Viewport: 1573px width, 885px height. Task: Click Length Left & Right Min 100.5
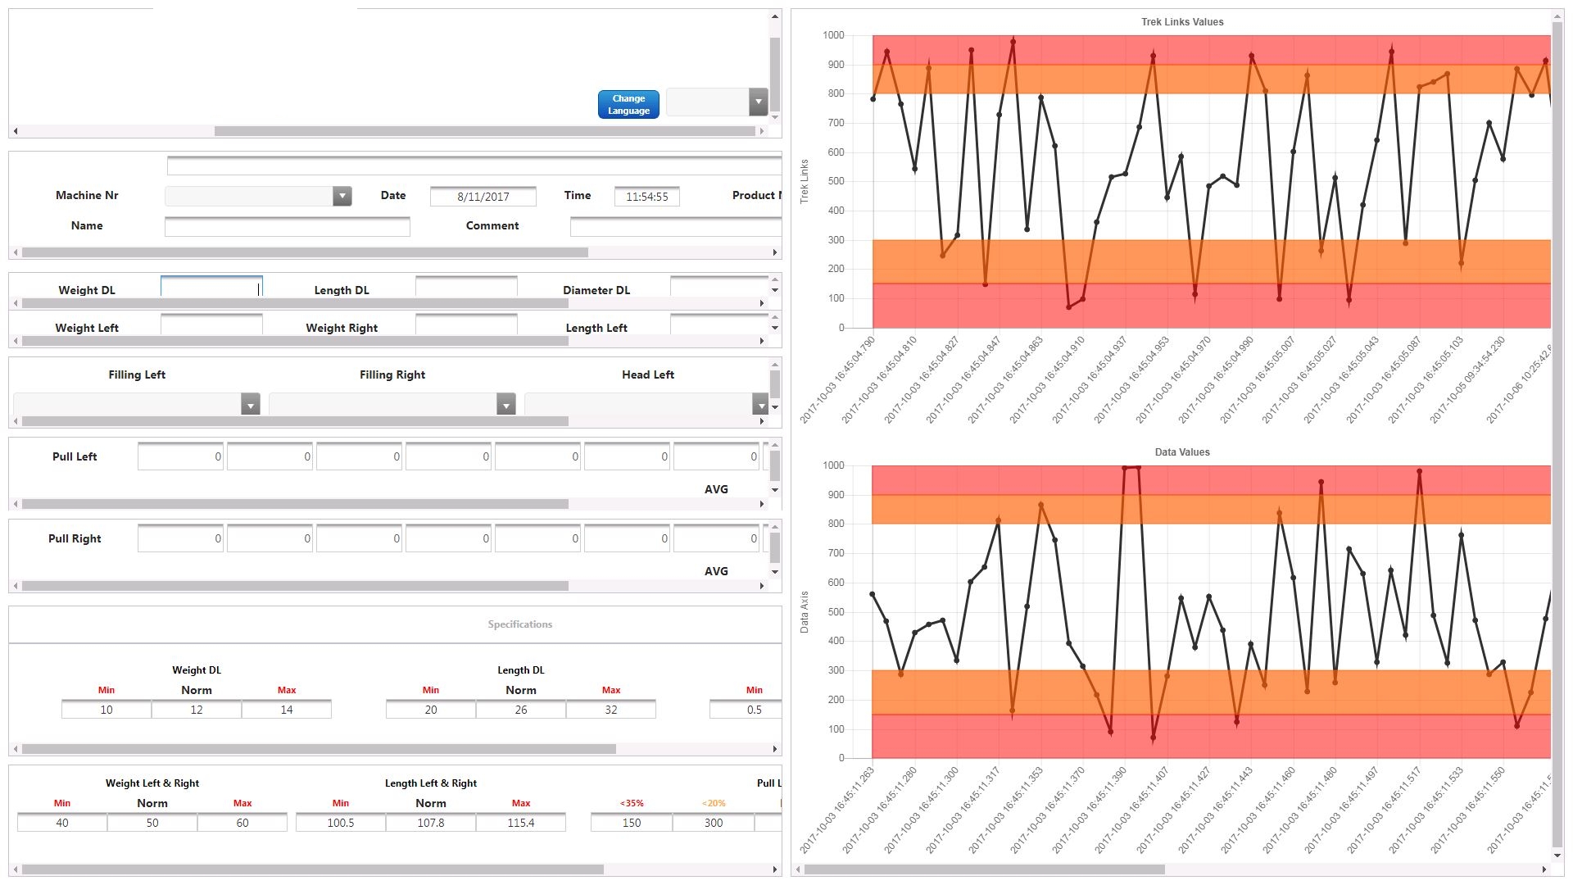pyautogui.click(x=341, y=823)
